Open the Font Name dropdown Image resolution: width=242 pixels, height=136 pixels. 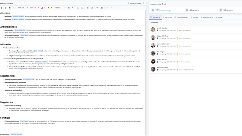click(23, 8)
